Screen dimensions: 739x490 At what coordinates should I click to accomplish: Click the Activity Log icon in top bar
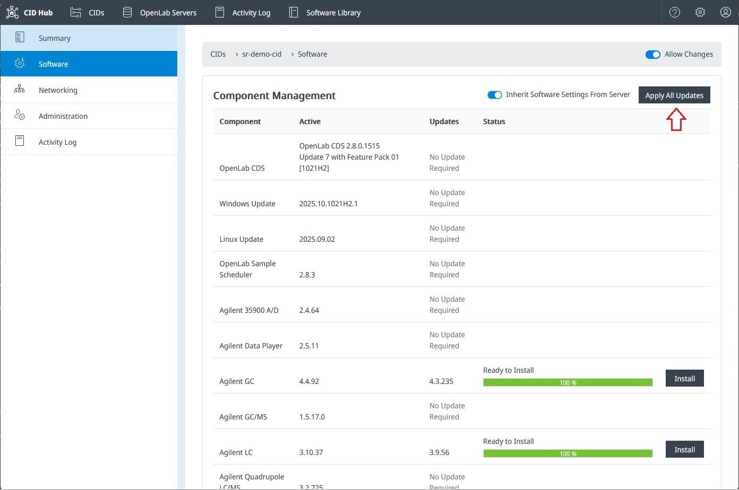tap(220, 12)
